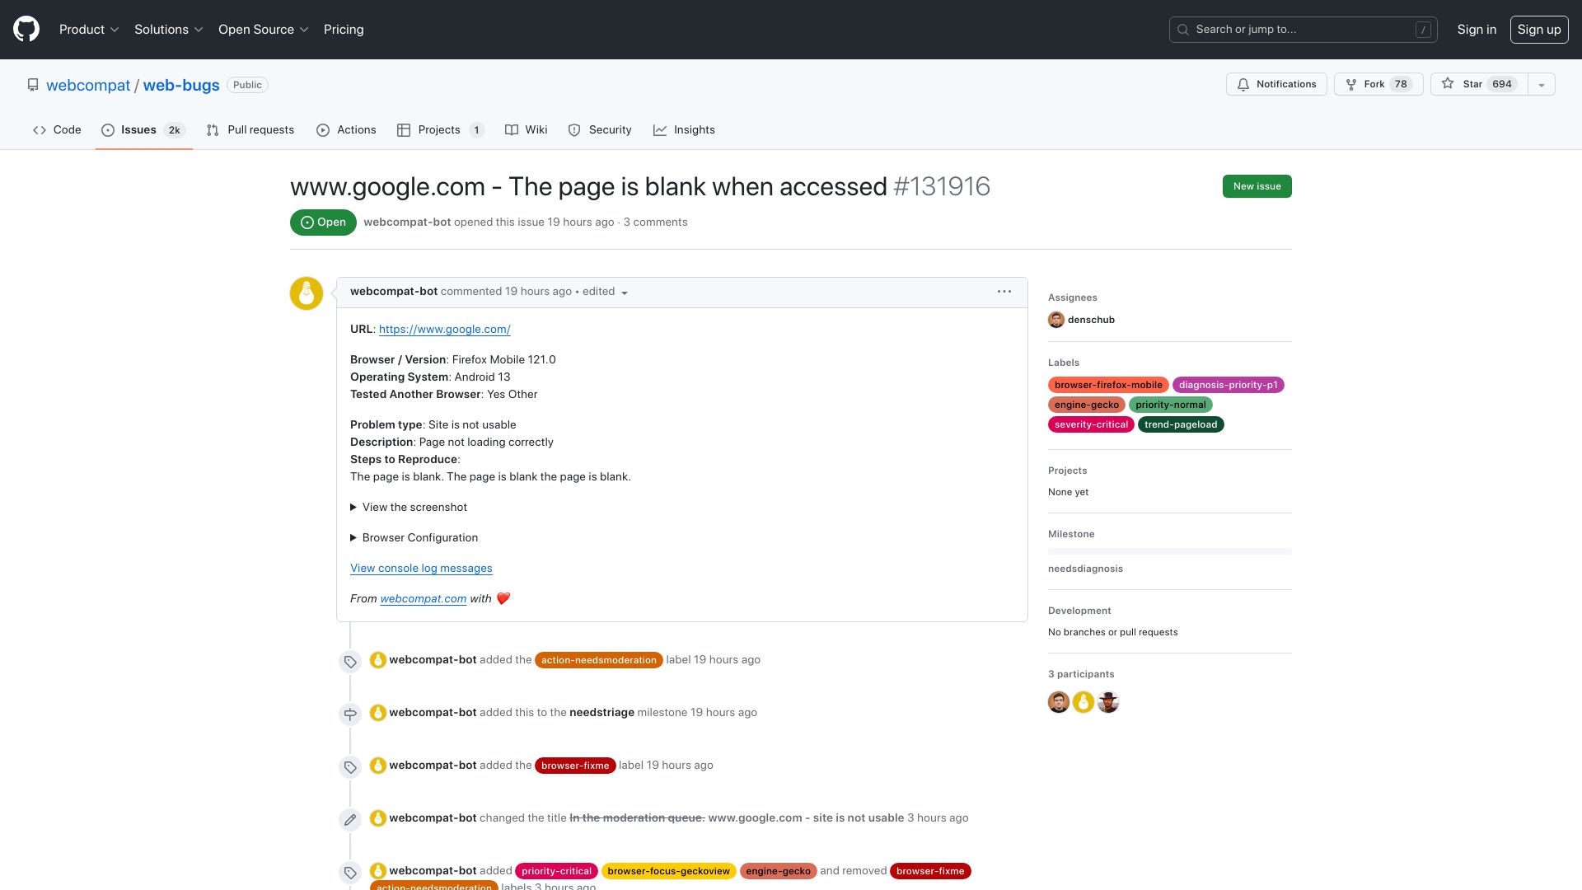Expand View the screenshot section
1582x890 pixels.
[x=409, y=508]
